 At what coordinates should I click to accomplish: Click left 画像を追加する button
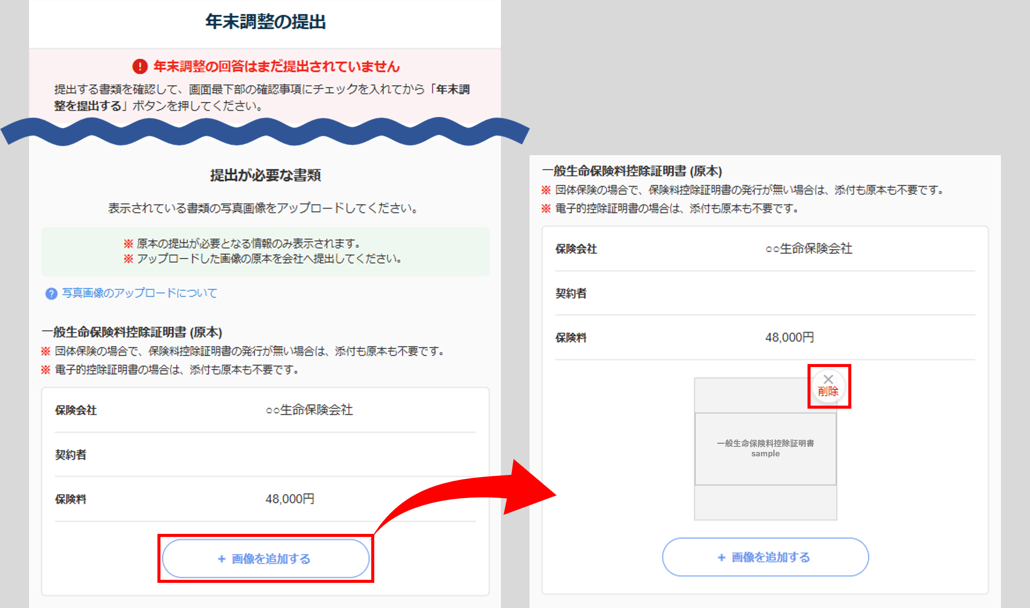coord(265,559)
